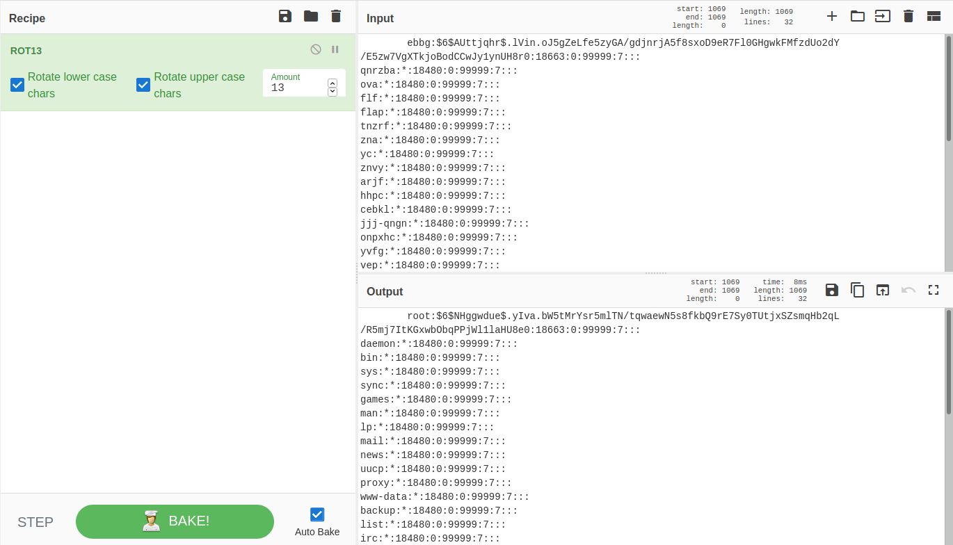Clear the recipe with trash icon
The image size is (953, 545).
pos(336,17)
